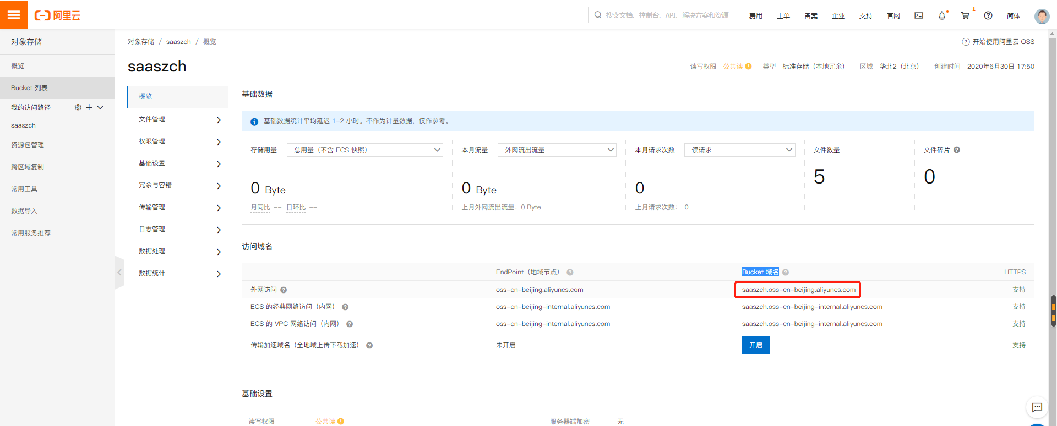Show help for 传输加速域名
Viewport: 1057px width, 426px height.
click(369, 346)
